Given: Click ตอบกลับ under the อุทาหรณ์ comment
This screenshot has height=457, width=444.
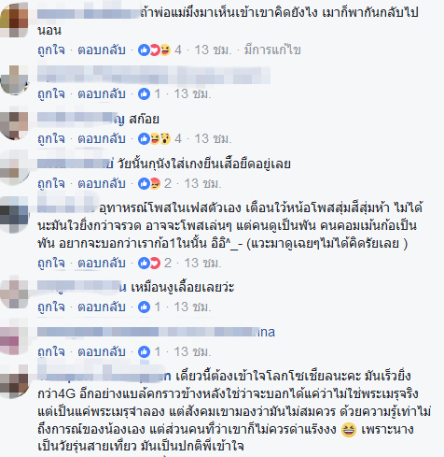Looking at the screenshot, I should coord(102,264).
